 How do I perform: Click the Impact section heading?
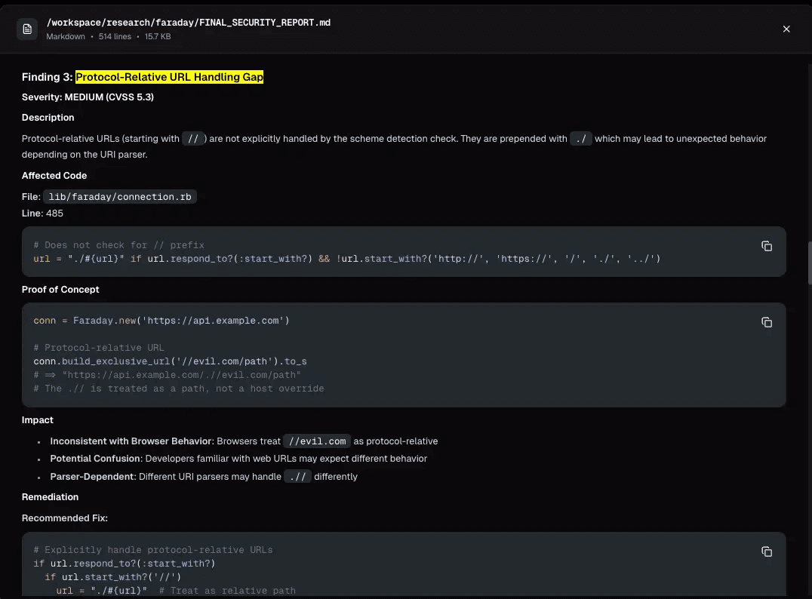38,420
